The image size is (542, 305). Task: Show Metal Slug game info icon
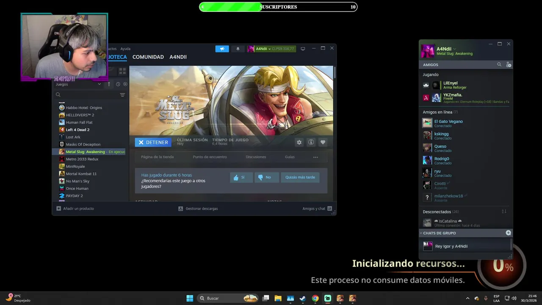[311, 142]
